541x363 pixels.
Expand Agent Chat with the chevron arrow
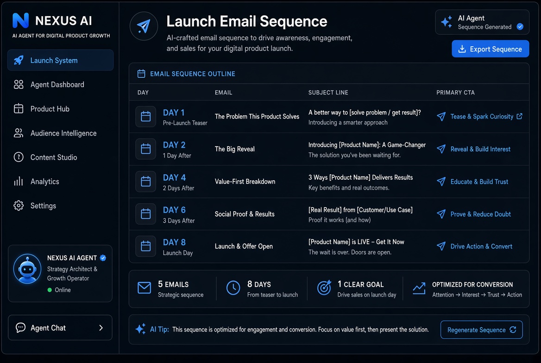click(101, 328)
